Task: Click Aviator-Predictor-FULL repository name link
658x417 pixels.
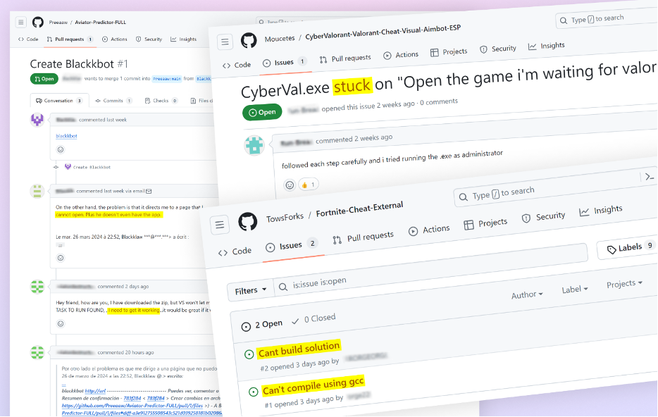Action: pos(100,23)
